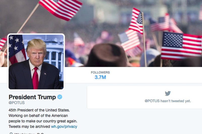Image resolution: width=202 pixels, height=134 pixels.
Task: Click the location pin icon below the bio
Action: point(11,133)
